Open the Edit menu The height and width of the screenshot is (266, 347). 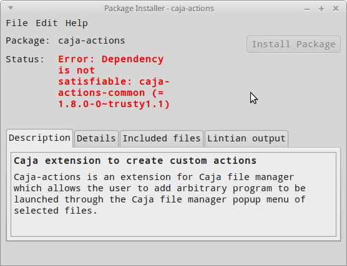[x=47, y=23]
